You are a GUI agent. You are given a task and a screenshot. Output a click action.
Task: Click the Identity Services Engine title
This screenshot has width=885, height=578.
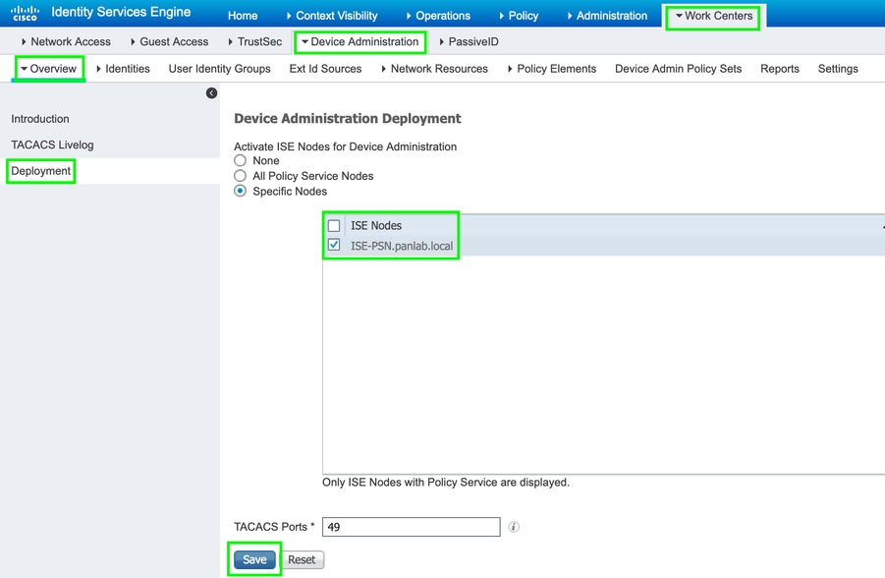pyautogui.click(x=121, y=12)
